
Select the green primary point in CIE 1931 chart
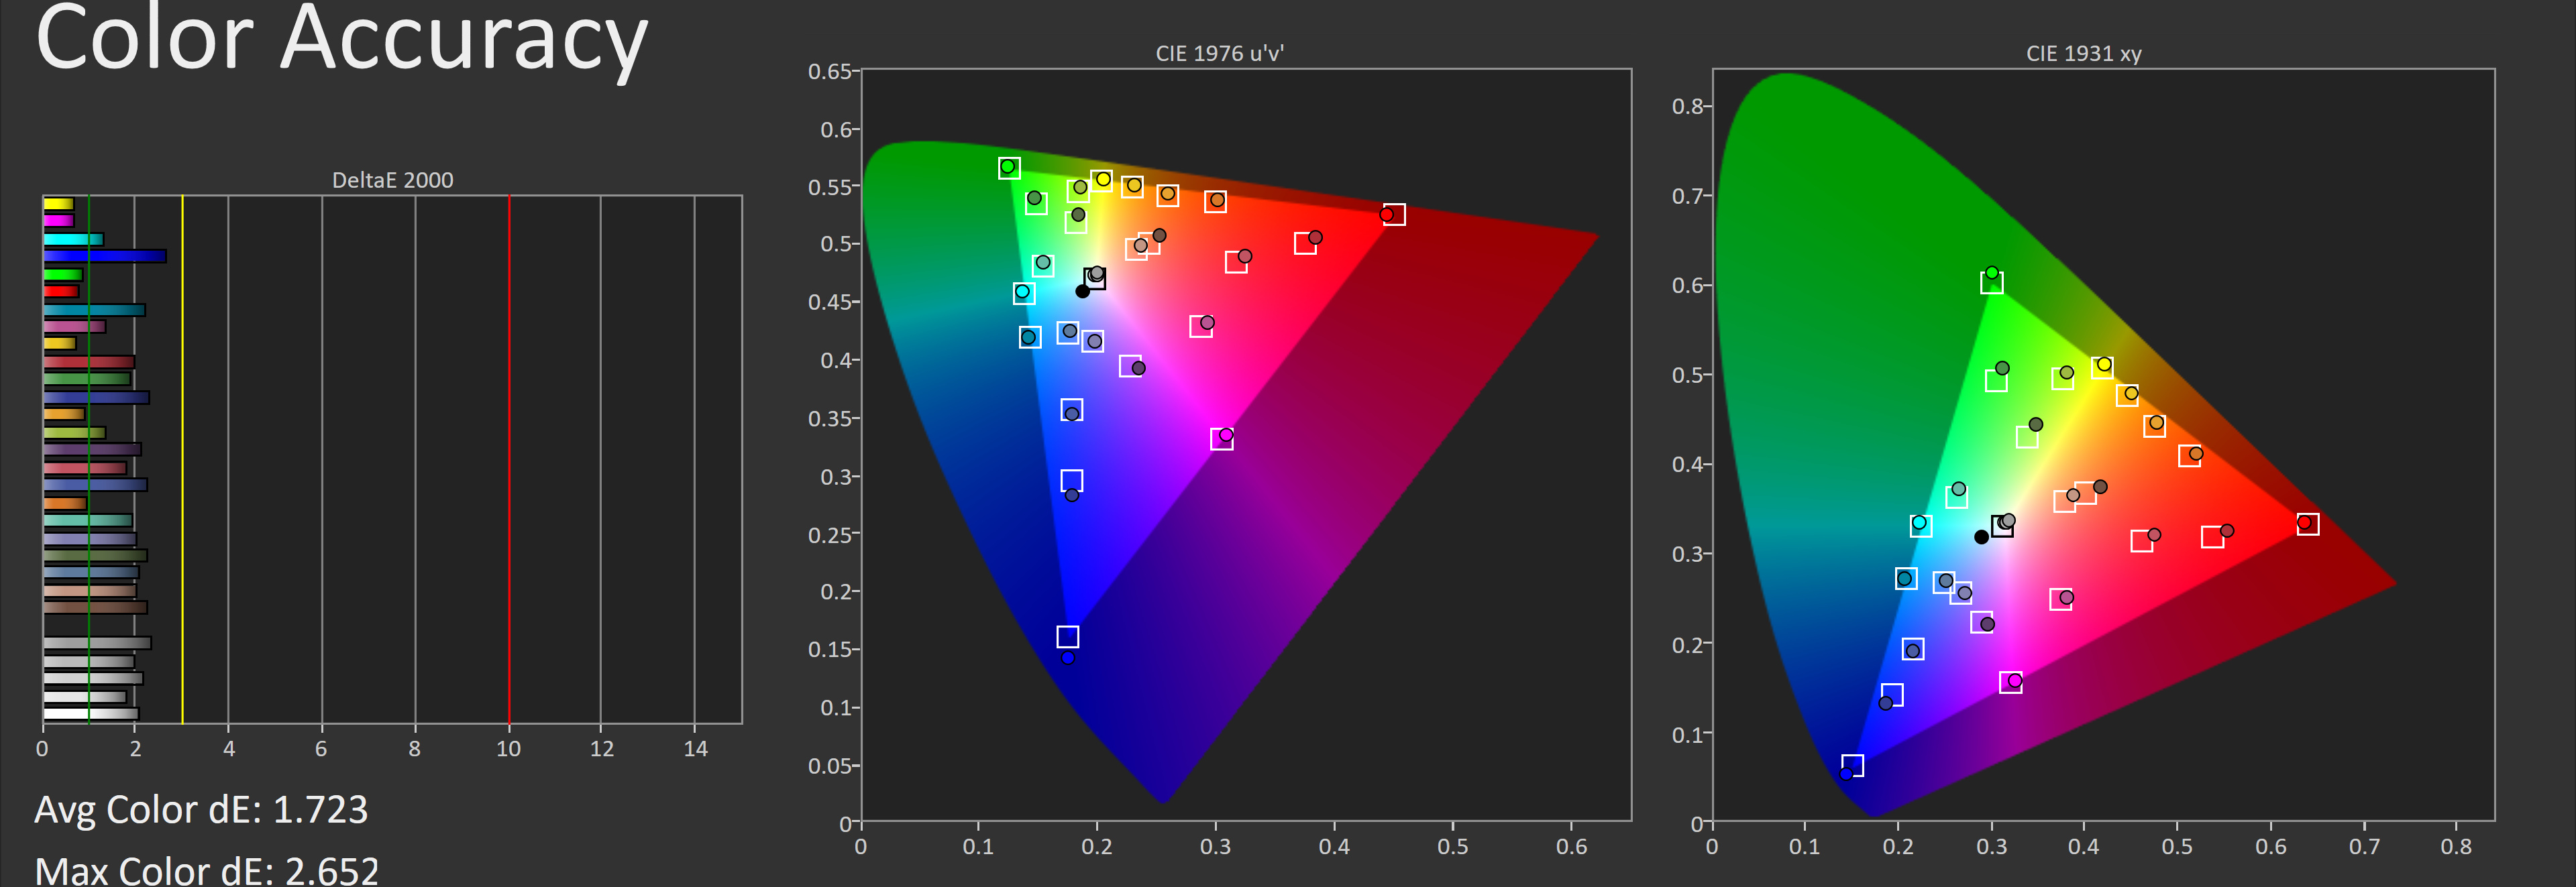point(1991,273)
